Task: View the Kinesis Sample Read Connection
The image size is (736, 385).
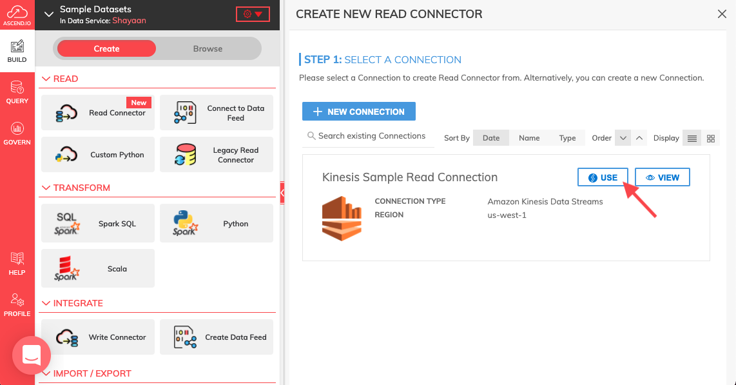Action: [663, 177]
